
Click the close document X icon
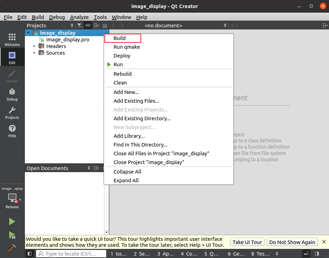[x=232, y=25]
